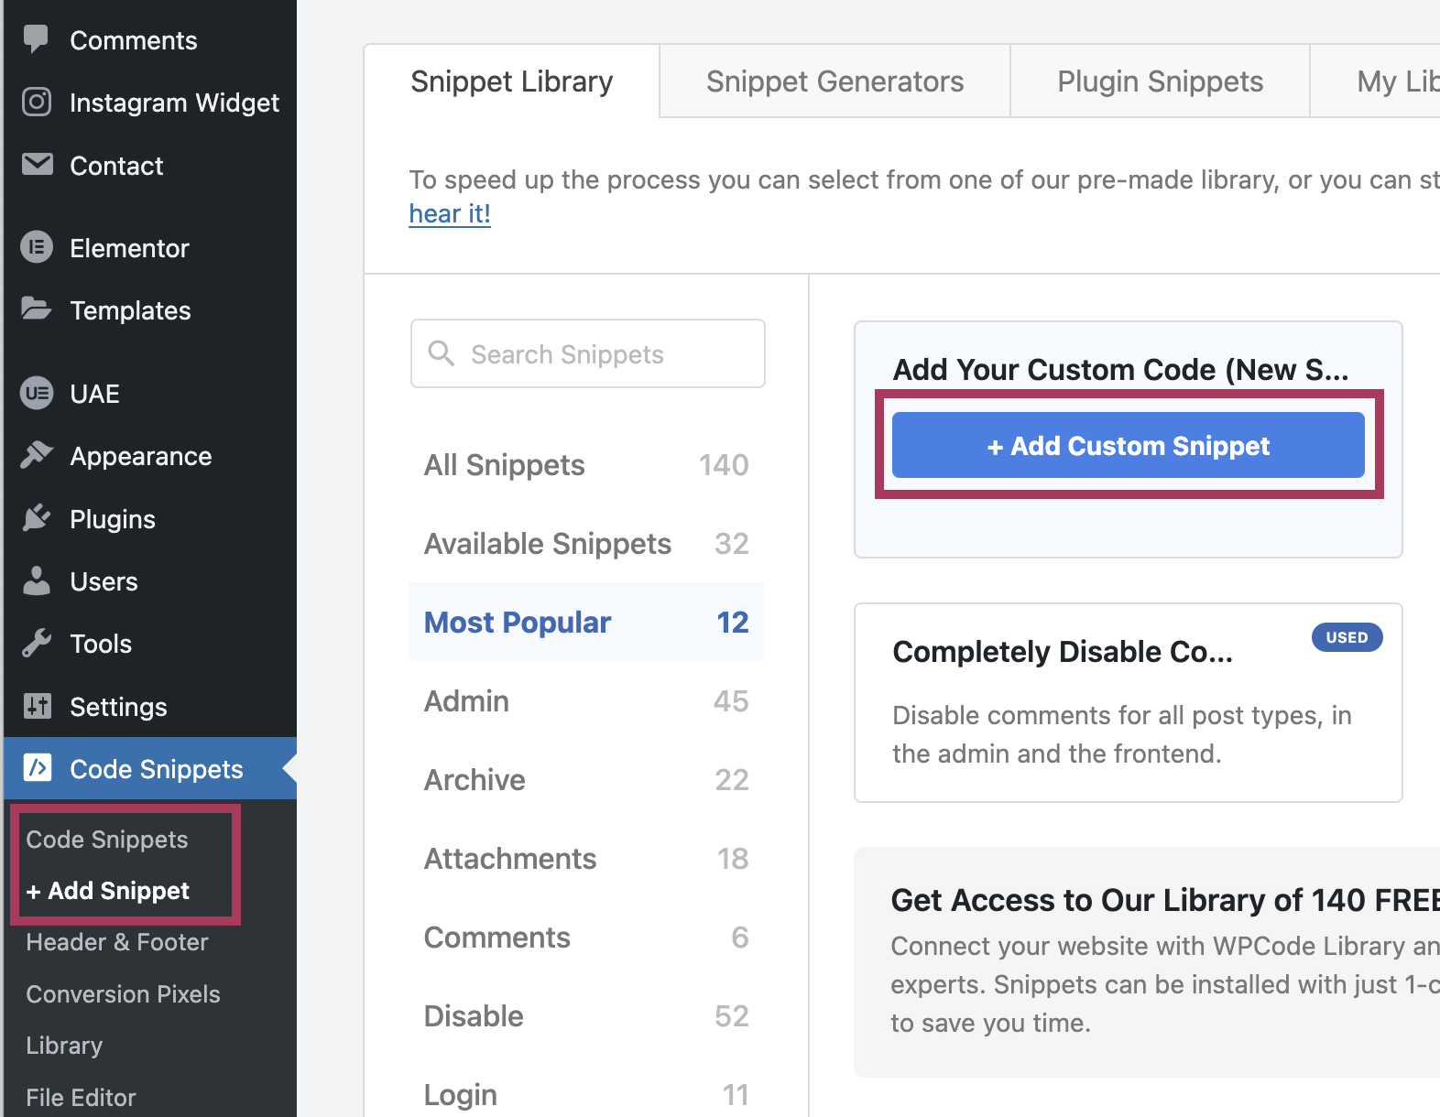Click the Settings sliders icon
The width and height of the screenshot is (1440, 1117).
[37, 706]
